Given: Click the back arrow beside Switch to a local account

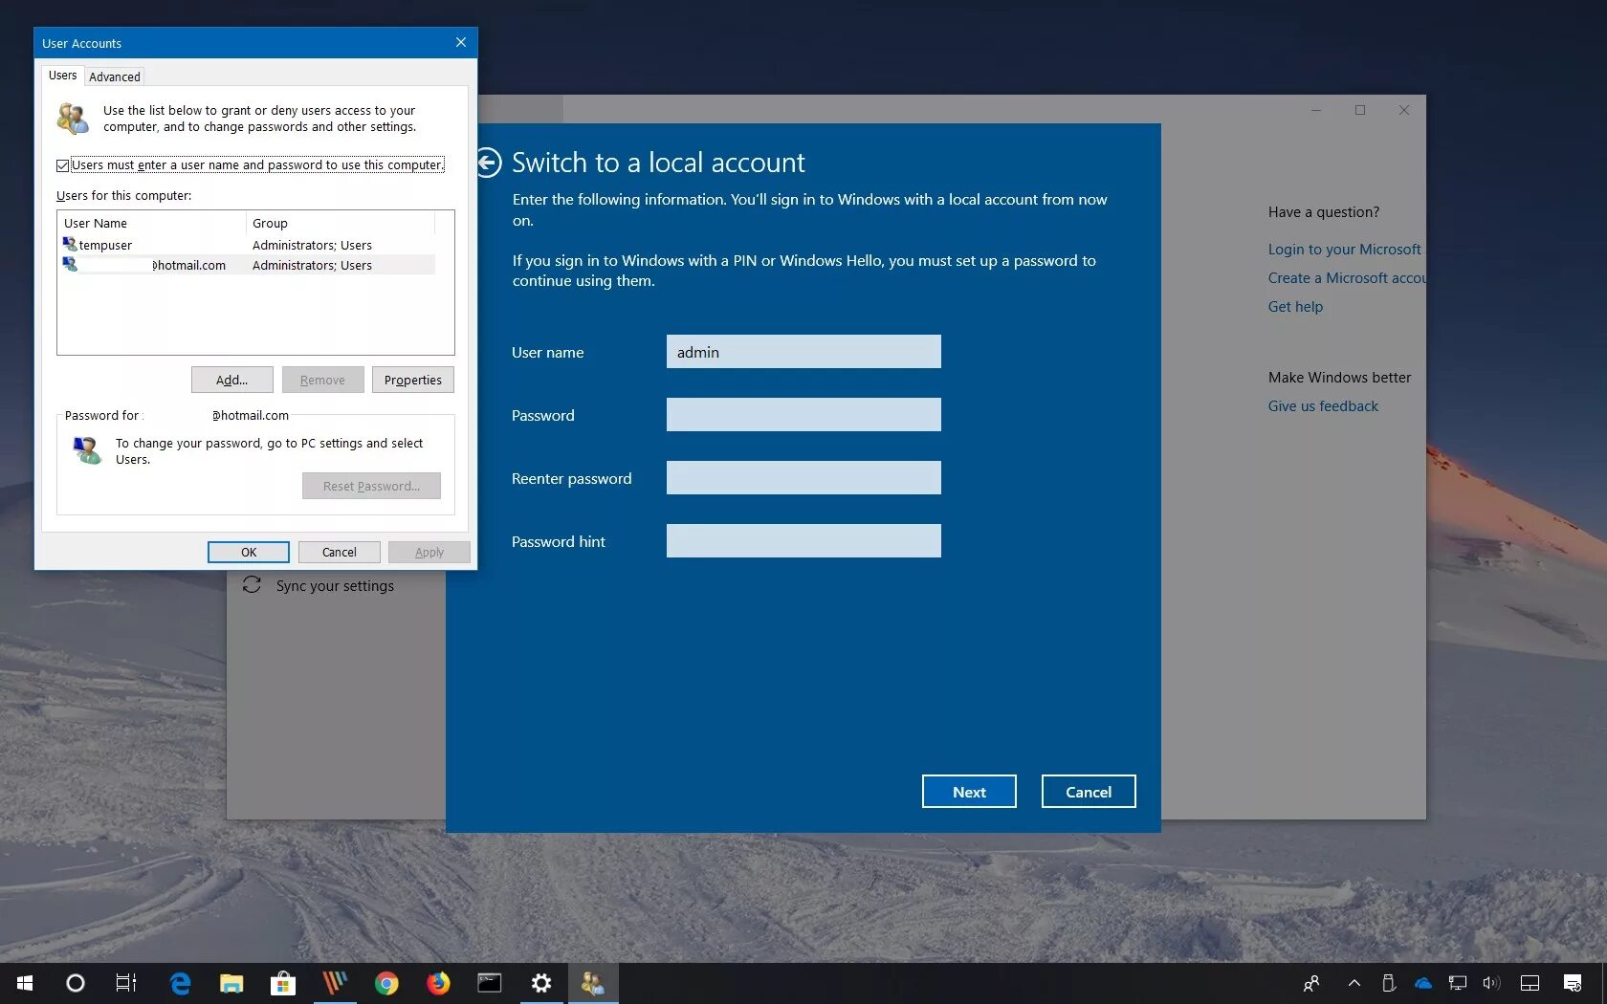Looking at the screenshot, I should tap(489, 163).
